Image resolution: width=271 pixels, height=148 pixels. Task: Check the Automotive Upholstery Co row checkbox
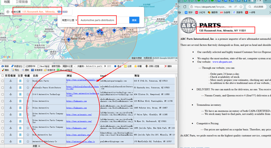pos(3,141)
